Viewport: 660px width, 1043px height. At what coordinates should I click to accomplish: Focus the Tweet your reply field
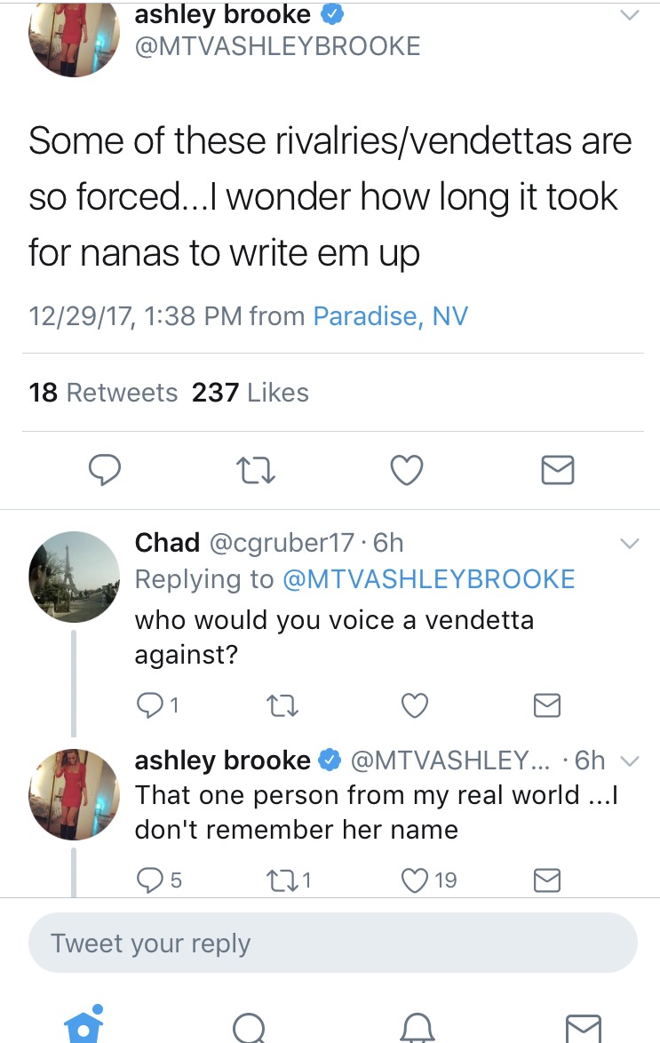[x=332, y=943]
